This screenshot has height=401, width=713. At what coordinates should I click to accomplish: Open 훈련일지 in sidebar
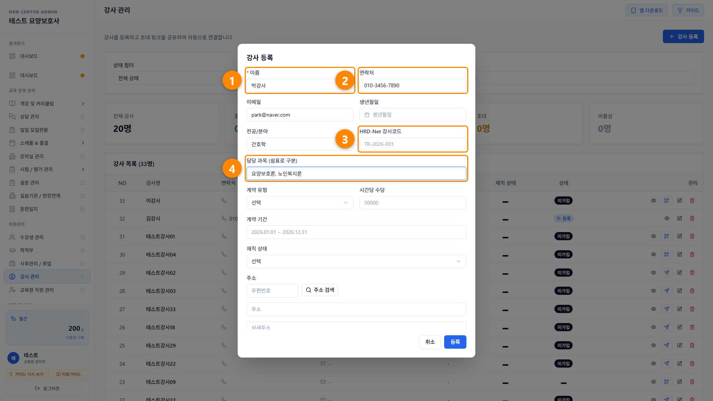[47, 209]
